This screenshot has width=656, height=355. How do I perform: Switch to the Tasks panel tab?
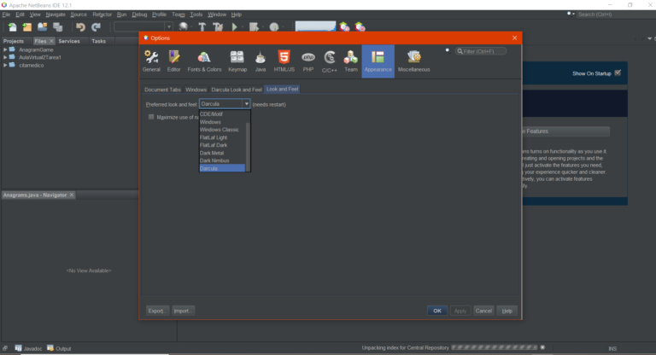[99, 41]
